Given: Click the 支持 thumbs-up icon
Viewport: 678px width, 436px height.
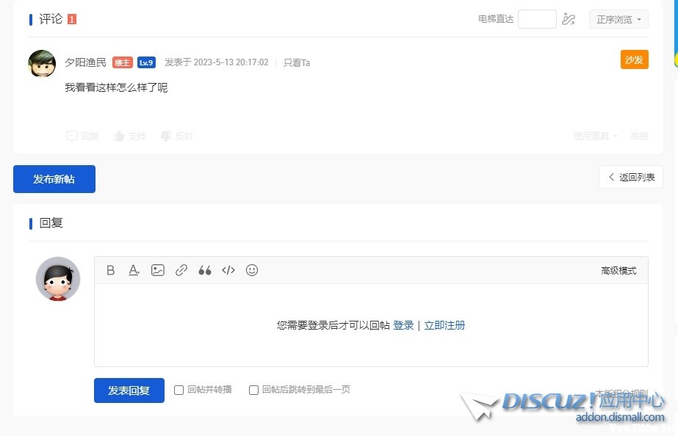Looking at the screenshot, I should click(x=119, y=136).
